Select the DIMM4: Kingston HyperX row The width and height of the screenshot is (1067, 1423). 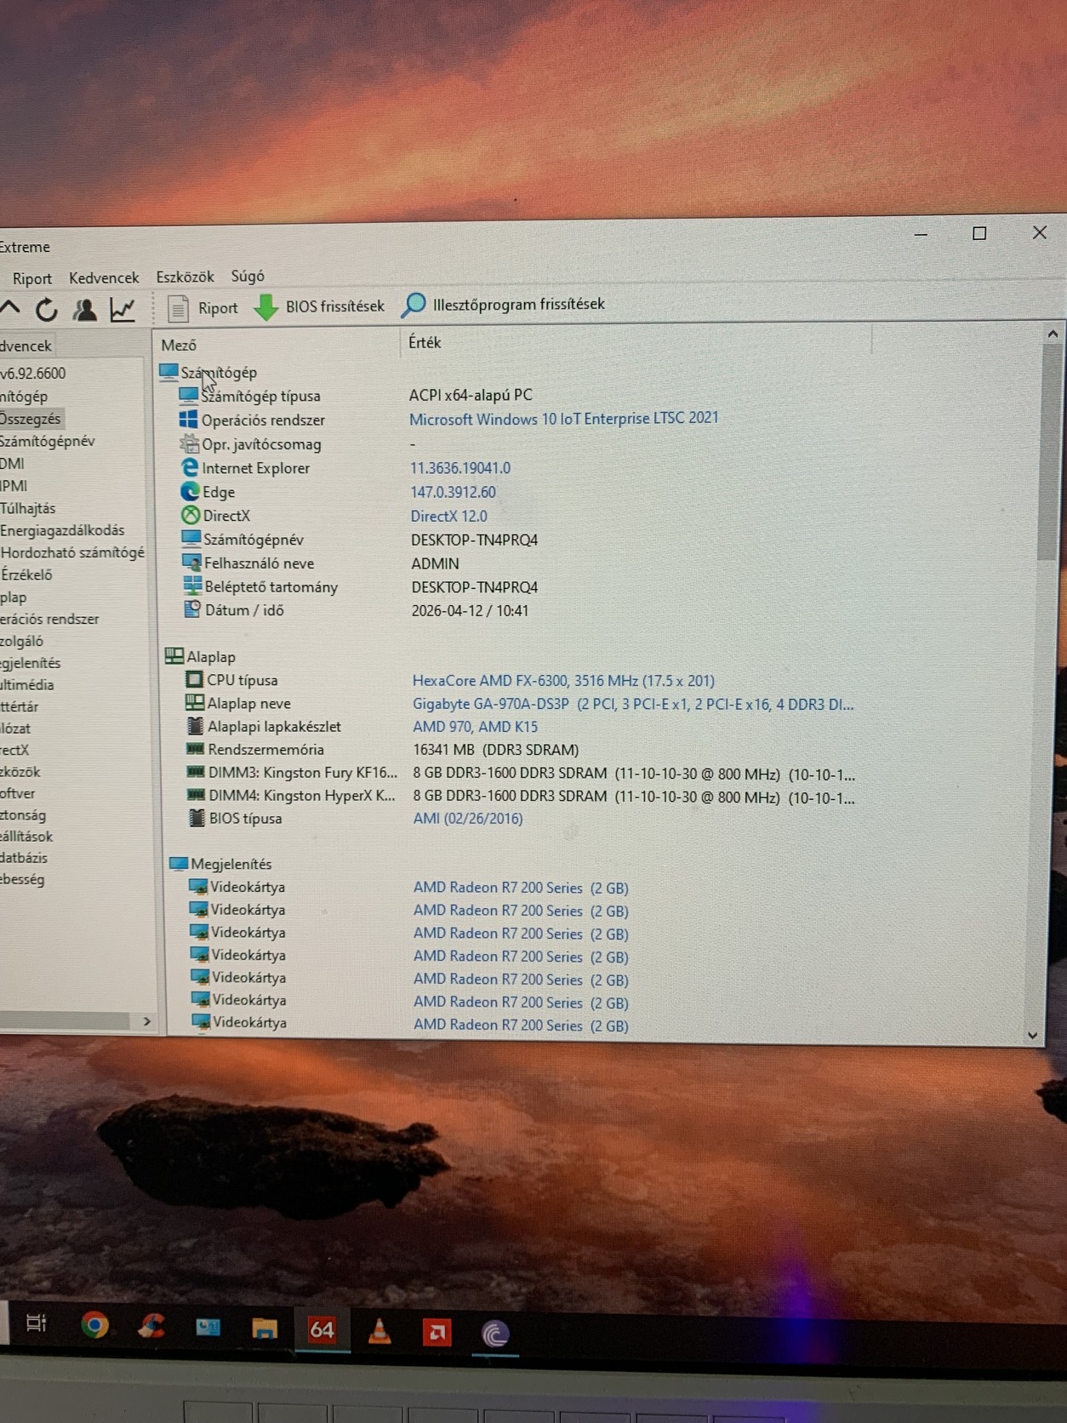(x=521, y=797)
